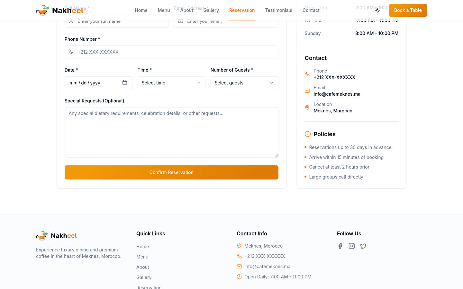Image resolution: width=463 pixels, height=289 pixels.
Task: Click the 'Large groups call directly' policy
Action: coord(336,177)
